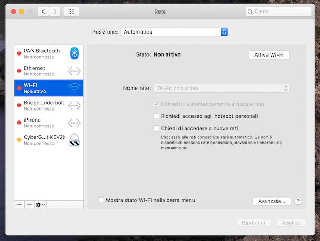The image size is (320, 241).
Task: Enable Chiedi di accedere a nuove reti
Action: (x=156, y=128)
